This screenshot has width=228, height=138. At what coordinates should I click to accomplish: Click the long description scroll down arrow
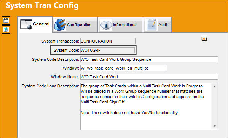215,126
